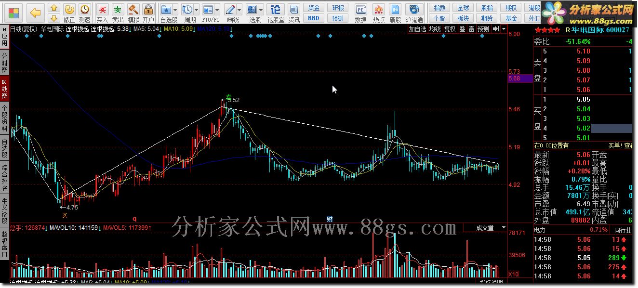
Task: Open the 修正 correction tool
Action: [x=69, y=13]
